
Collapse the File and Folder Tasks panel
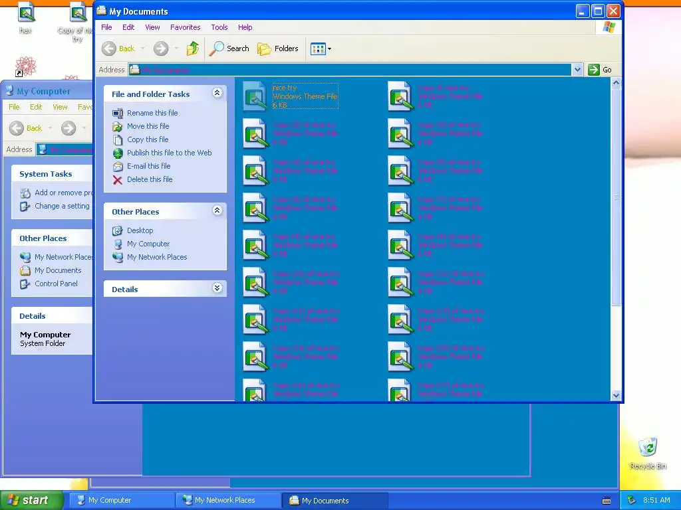pyautogui.click(x=217, y=93)
